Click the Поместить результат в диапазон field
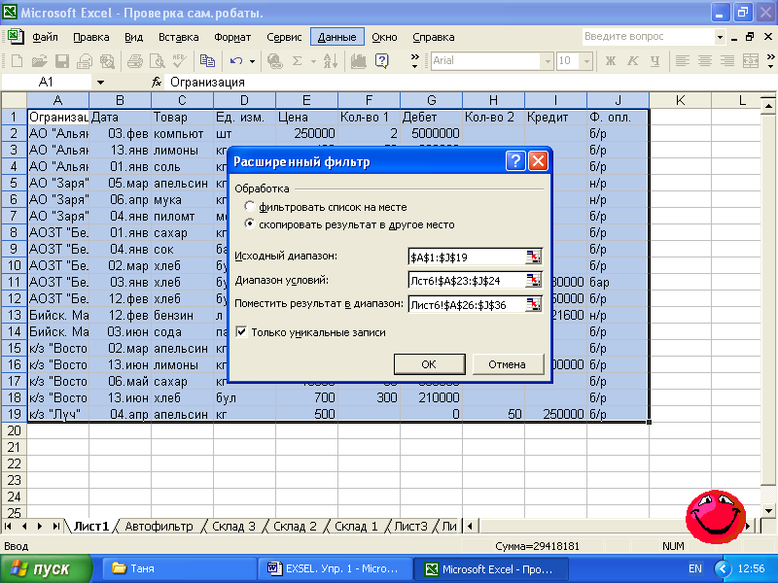 (x=467, y=304)
